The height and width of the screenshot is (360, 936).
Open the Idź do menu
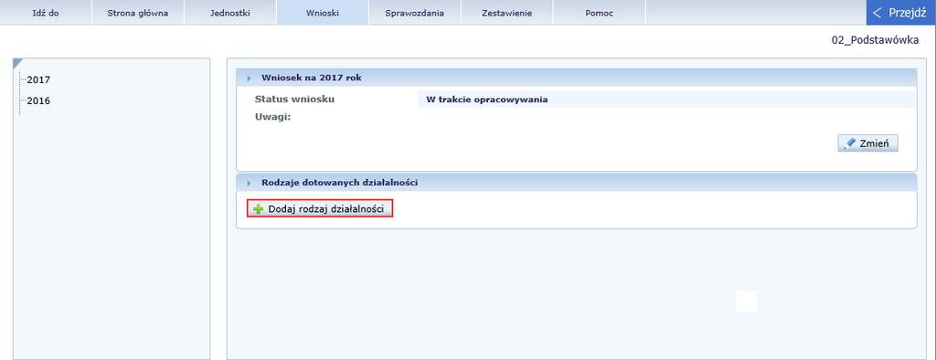pos(46,13)
